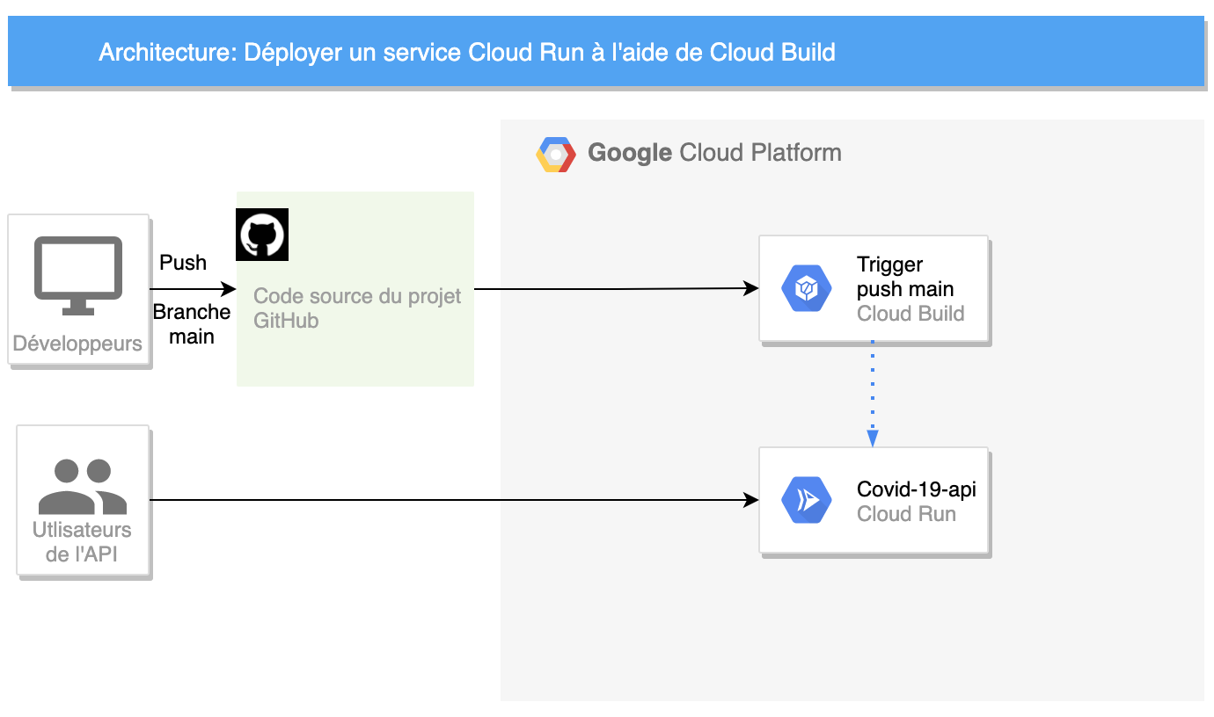Click the "Cloud Run" caption

pyautogui.click(x=906, y=514)
